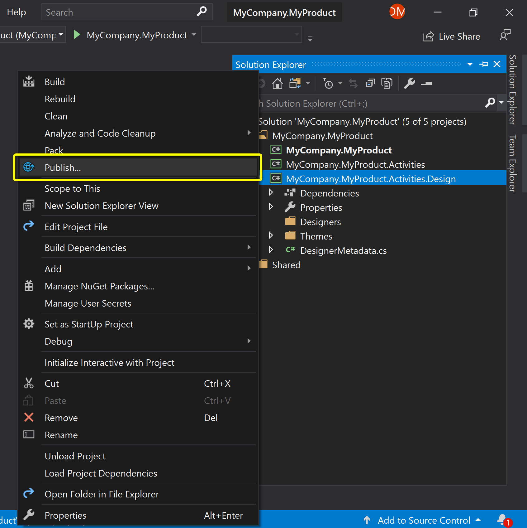Screen dimensions: 527x528
Task: Click the Collapse All icon in Solution Explorer
Action: pyautogui.click(x=370, y=83)
